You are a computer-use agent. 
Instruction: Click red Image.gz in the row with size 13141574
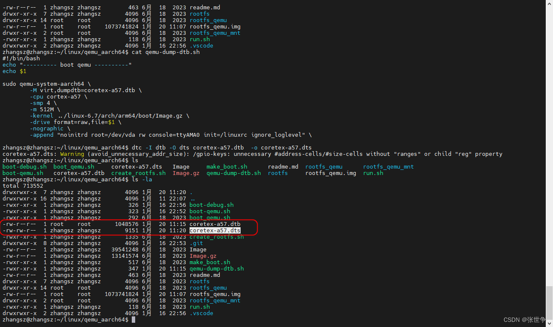click(203, 256)
